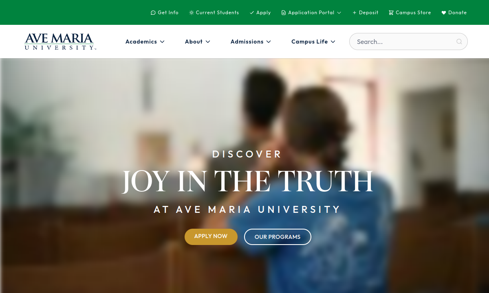The image size is (489, 293).
Task: Select the Academics menu item
Action: [141, 42]
